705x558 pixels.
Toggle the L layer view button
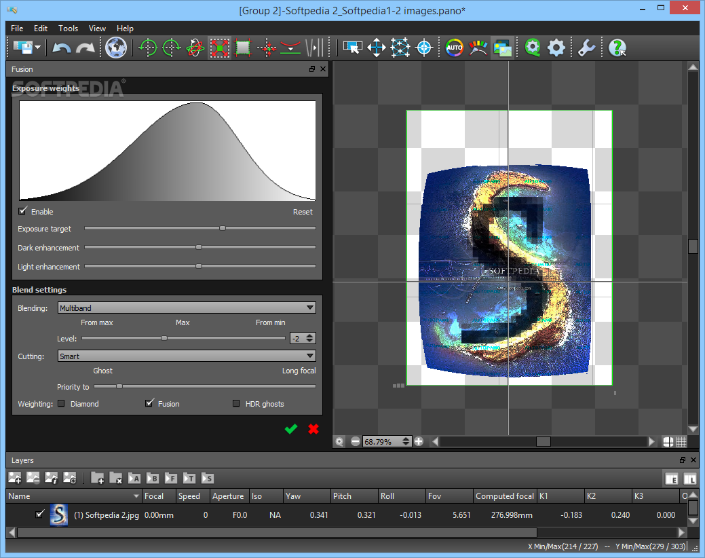click(x=689, y=479)
